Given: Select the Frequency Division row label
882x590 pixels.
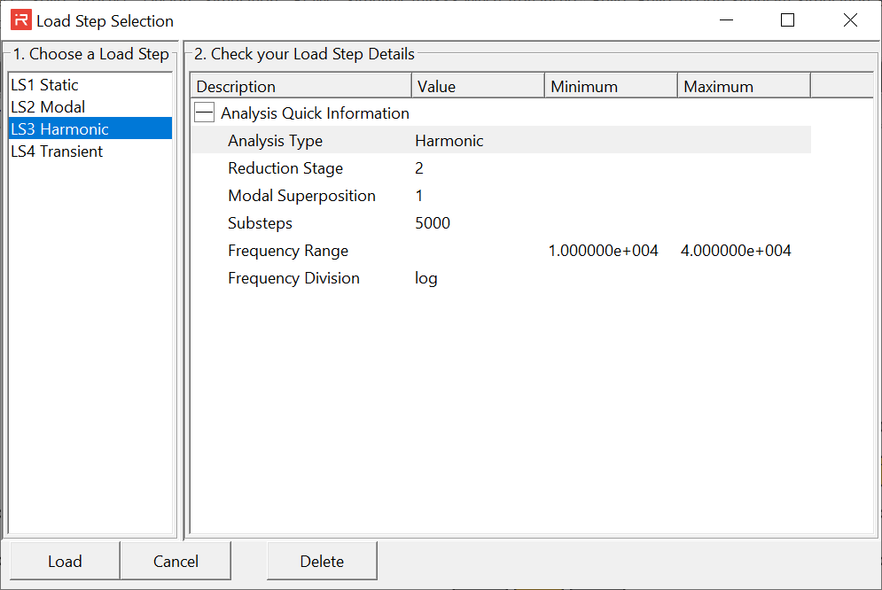Looking at the screenshot, I should click(x=293, y=278).
